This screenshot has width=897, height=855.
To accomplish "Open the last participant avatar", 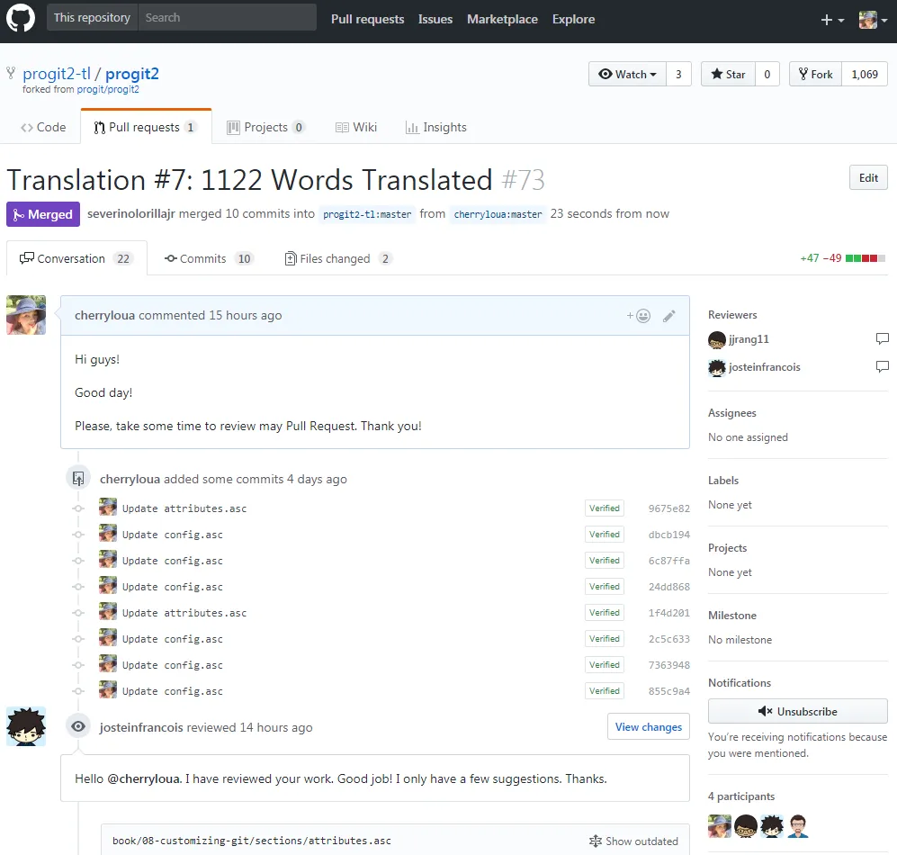I will click(x=797, y=826).
